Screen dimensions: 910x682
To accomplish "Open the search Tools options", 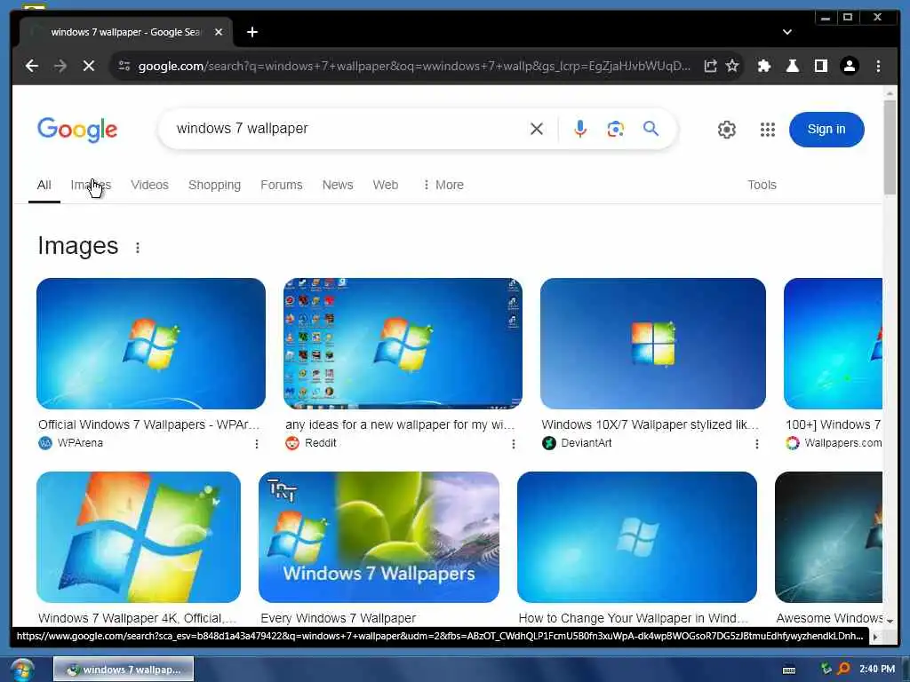I will click(x=762, y=185).
